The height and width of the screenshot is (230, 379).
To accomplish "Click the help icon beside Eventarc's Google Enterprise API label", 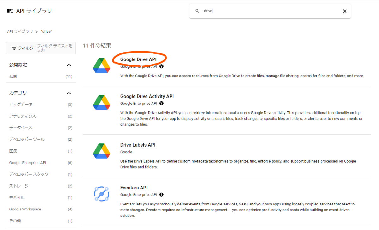I will (161, 194).
